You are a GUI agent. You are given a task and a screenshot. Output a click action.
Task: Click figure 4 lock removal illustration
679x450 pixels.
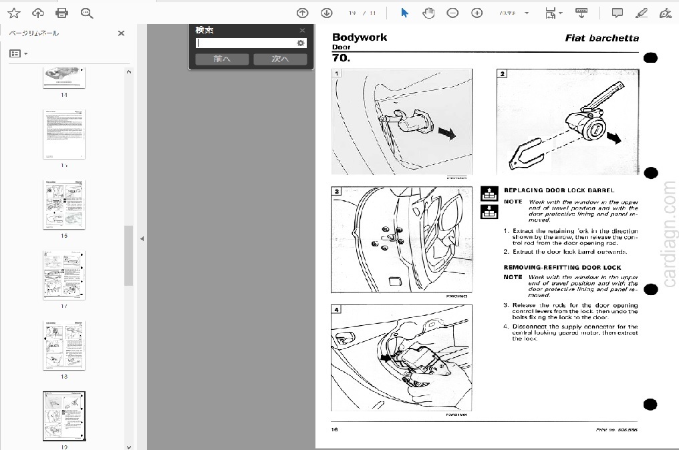[402, 358]
